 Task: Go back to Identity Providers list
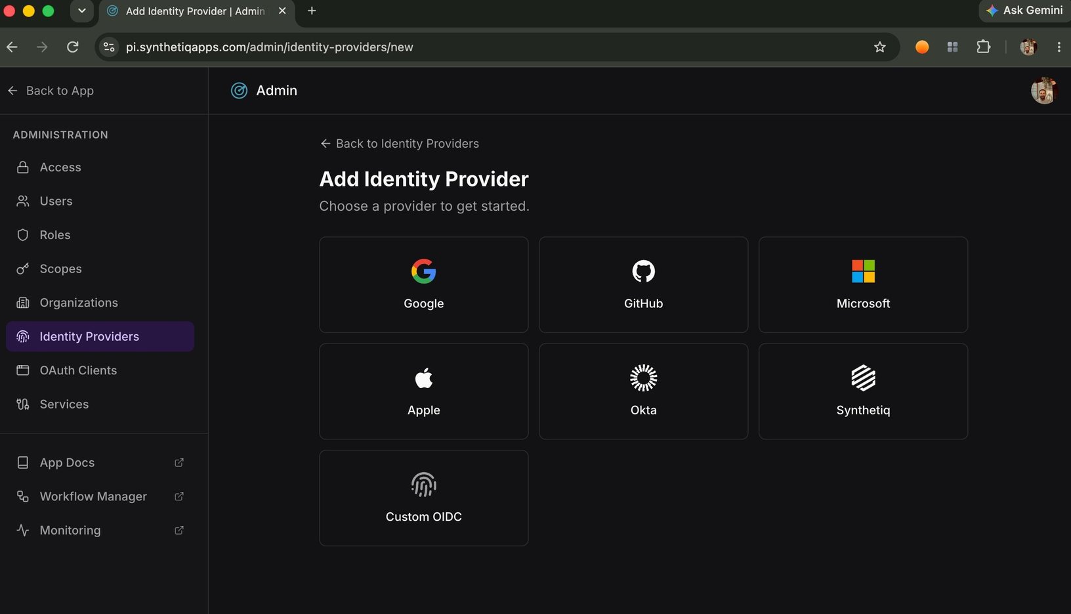click(x=399, y=144)
